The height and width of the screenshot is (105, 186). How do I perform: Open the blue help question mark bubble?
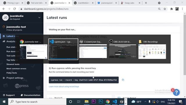176,92
